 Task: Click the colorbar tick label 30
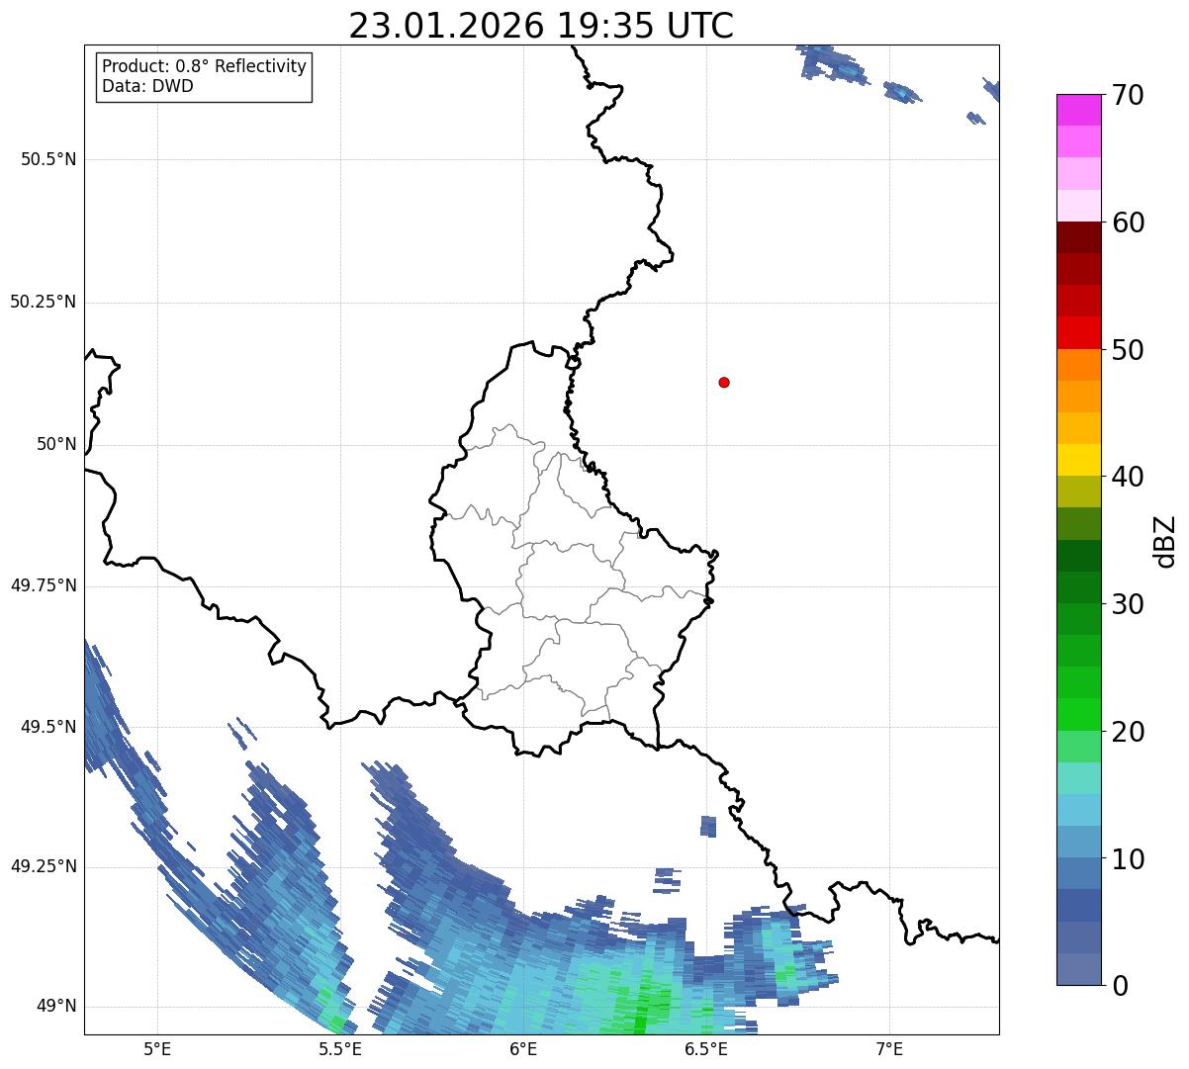click(1128, 604)
